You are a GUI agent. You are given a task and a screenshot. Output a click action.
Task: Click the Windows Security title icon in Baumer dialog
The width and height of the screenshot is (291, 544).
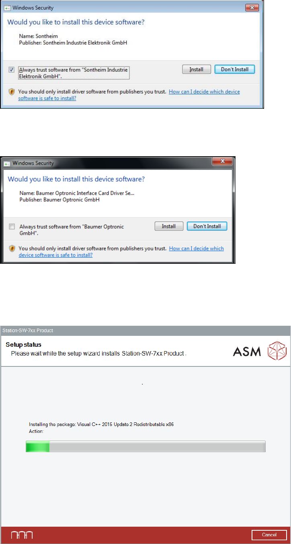tap(7, 163)
